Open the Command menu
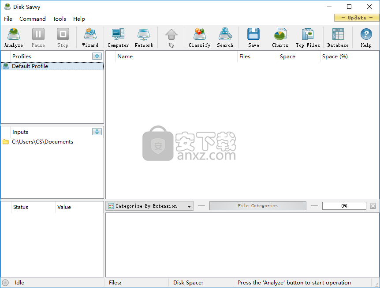Screen dimensions: 380x288 point(33,19)
